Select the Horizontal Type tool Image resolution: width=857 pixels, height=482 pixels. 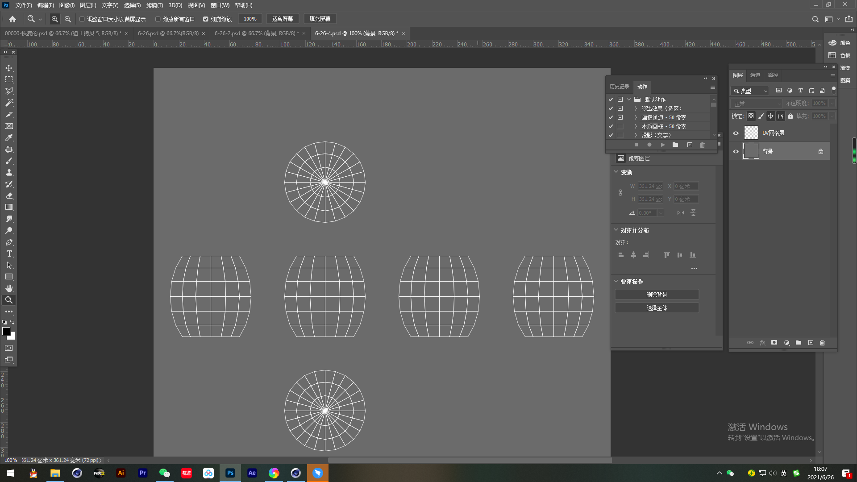(x=9, y=253)
